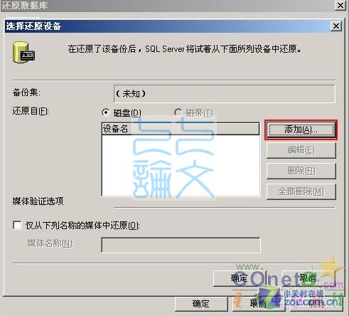Click the 备份集 field showing 未知

(225, 94)
